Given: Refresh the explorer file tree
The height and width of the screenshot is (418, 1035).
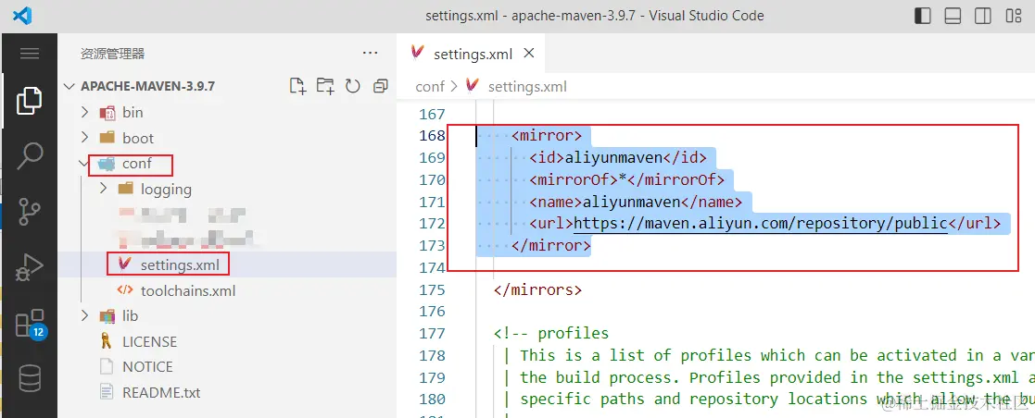Looking at the screenshot, I should tap(352, 86).
